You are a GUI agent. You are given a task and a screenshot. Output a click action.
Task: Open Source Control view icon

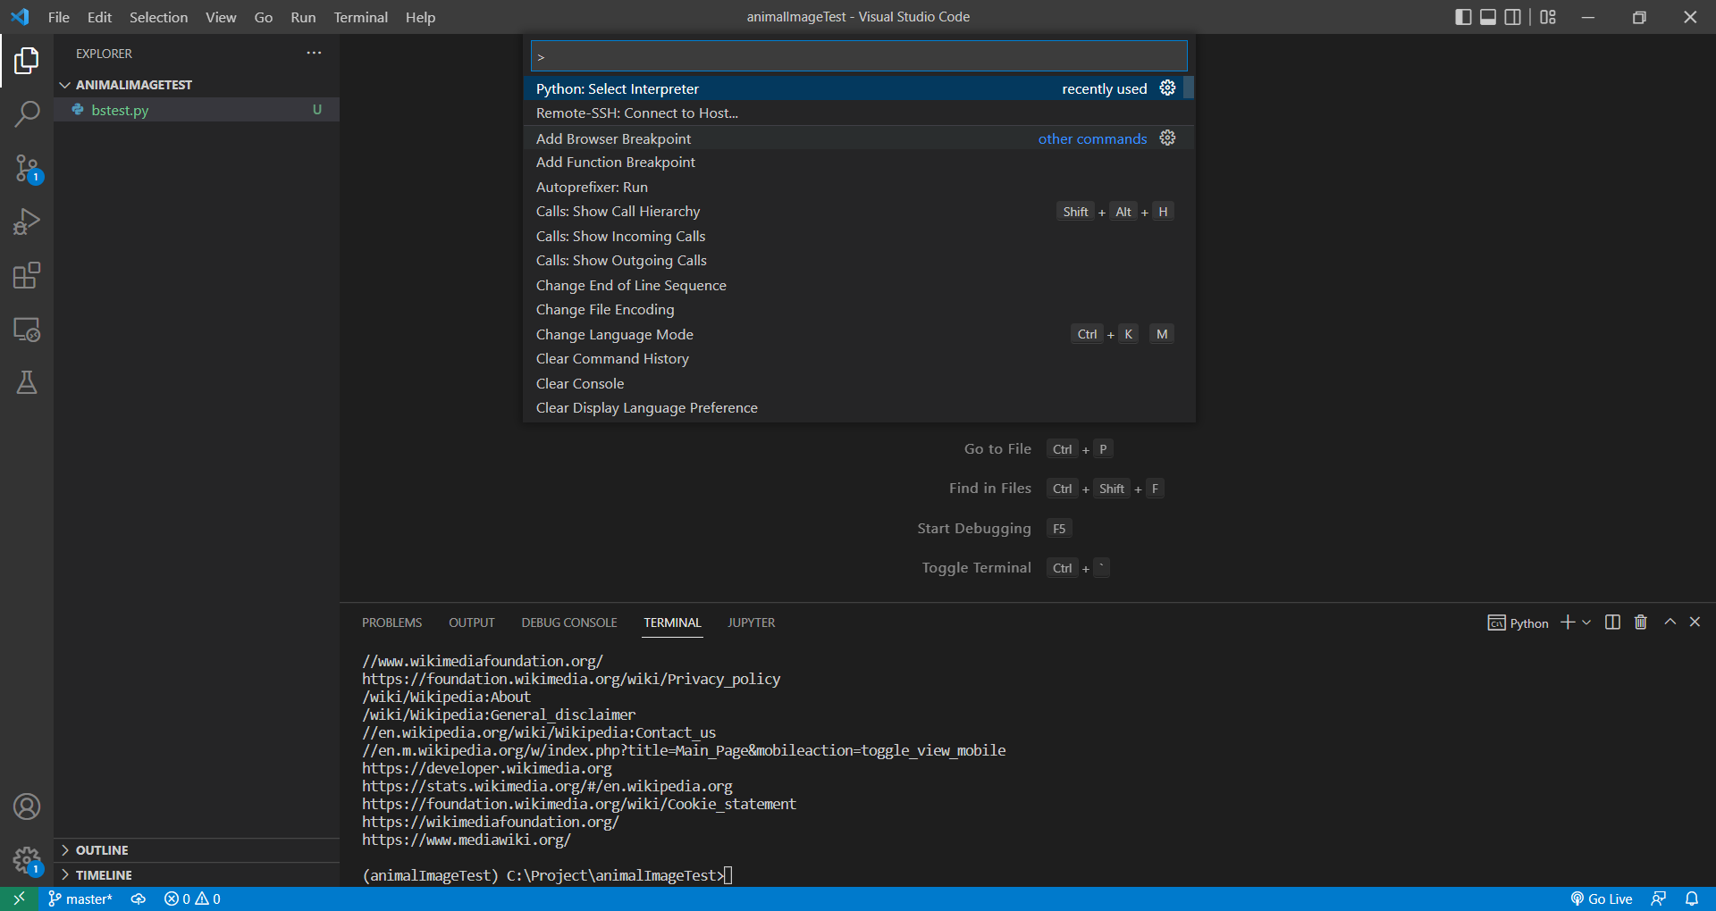(x=27, y=168)
